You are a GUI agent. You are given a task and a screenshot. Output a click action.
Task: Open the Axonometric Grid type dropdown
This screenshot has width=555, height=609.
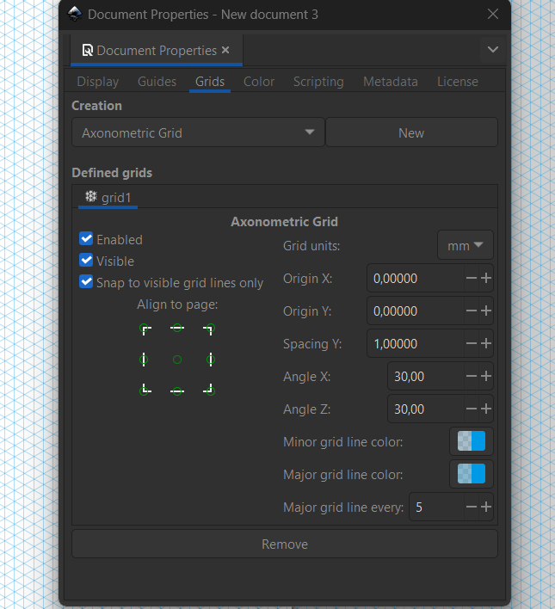click(198, 132)
